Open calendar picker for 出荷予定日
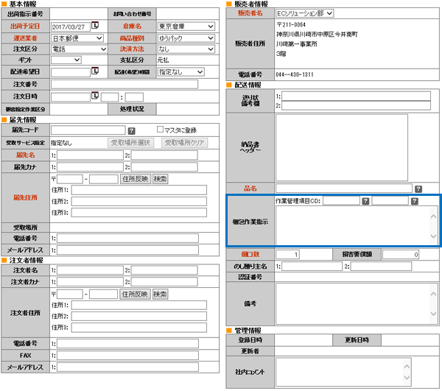 tap(95, 25)
